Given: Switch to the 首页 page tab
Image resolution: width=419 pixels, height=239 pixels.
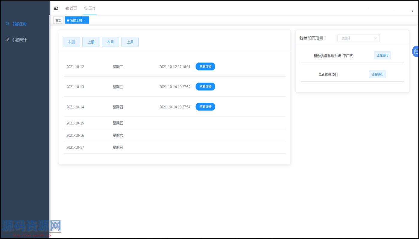Looking at the screenshot, I should click(x=58, y=20).
